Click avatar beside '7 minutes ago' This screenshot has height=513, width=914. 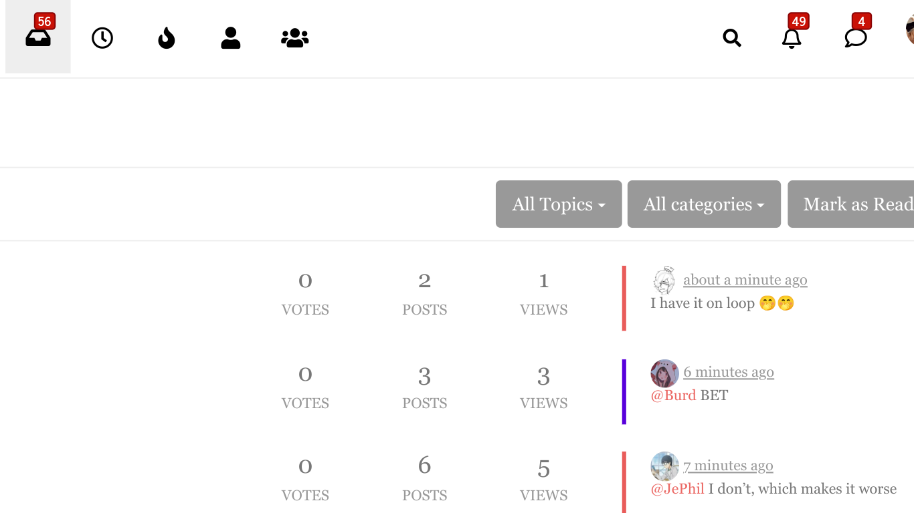click(664, 466)
